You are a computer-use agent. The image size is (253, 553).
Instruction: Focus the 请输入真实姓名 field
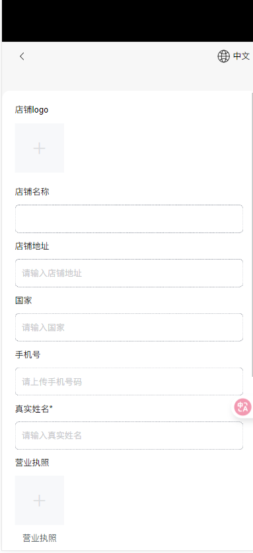129,436
